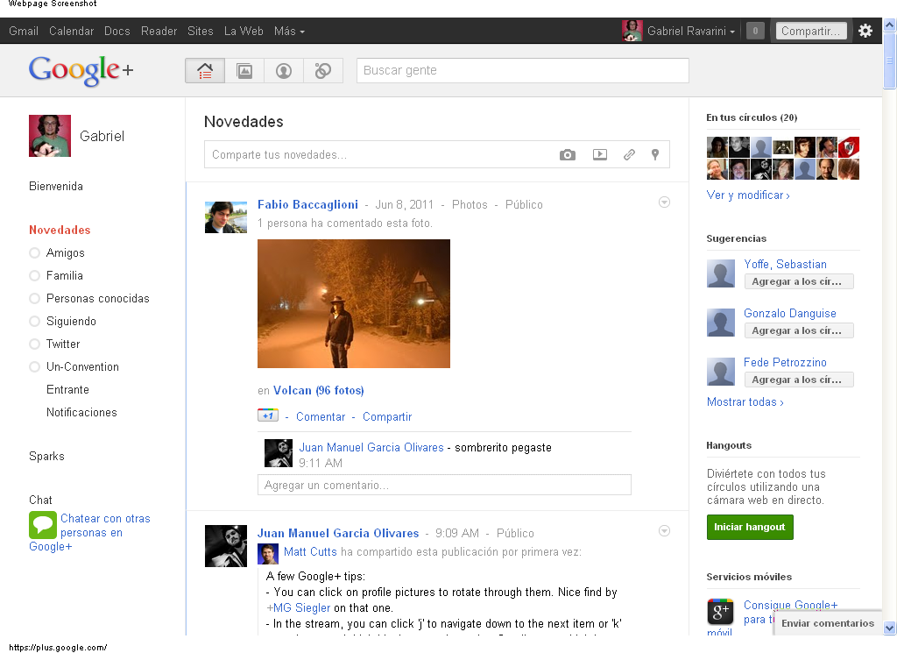Open options arrow on Fabio Baccaglioni's post
This screenshot has width=897, height=653.
click(664, 202)
